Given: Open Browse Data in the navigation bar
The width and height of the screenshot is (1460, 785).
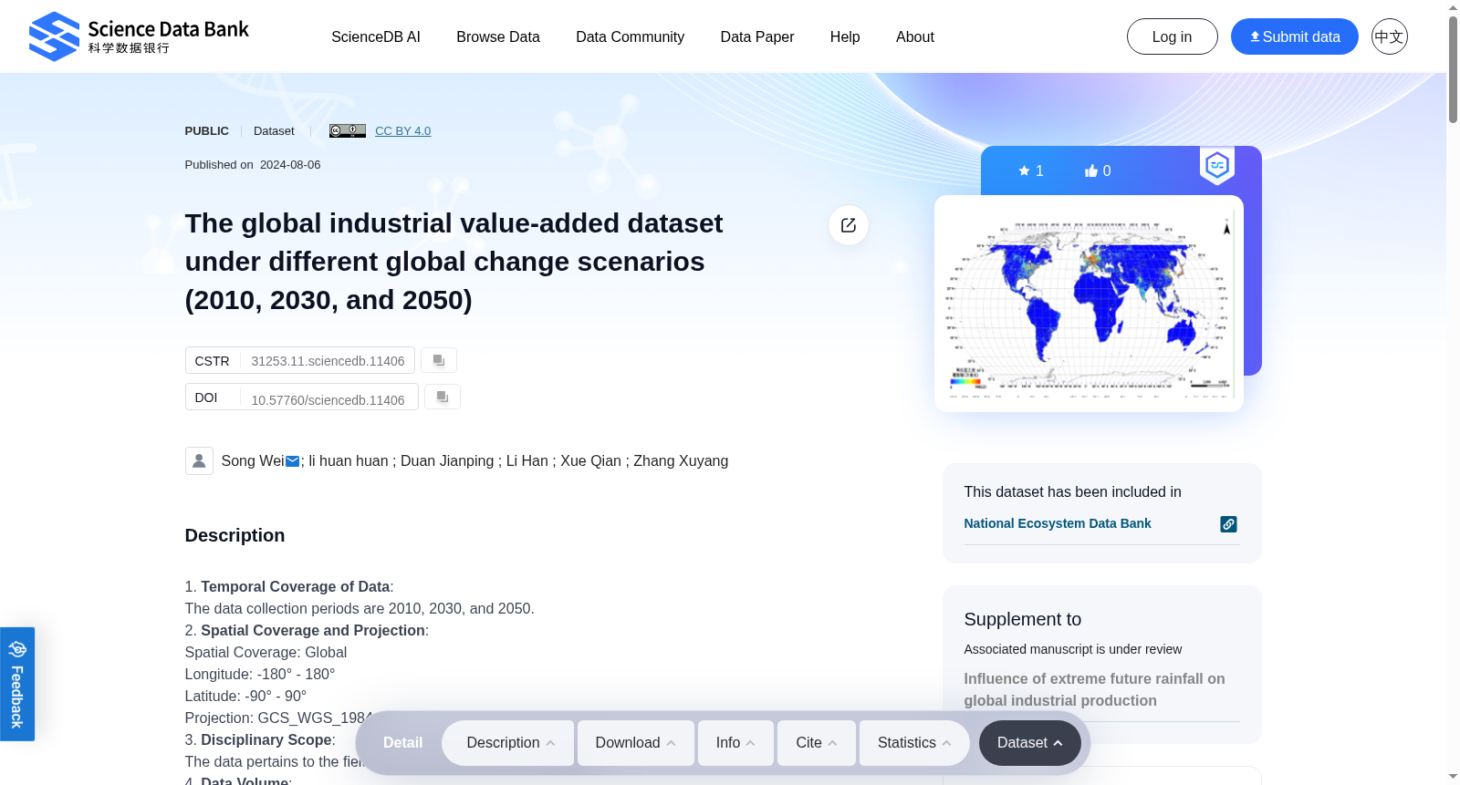Looking at the screenshot, I should pos(498,36).
